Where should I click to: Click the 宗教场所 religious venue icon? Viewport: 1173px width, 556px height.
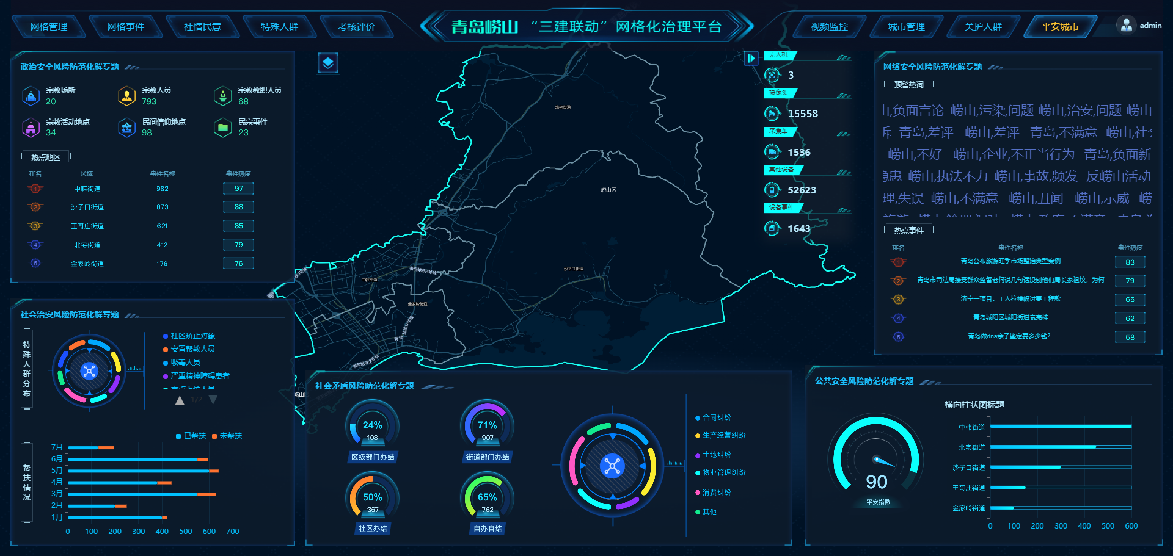click(x=31, y=96)
